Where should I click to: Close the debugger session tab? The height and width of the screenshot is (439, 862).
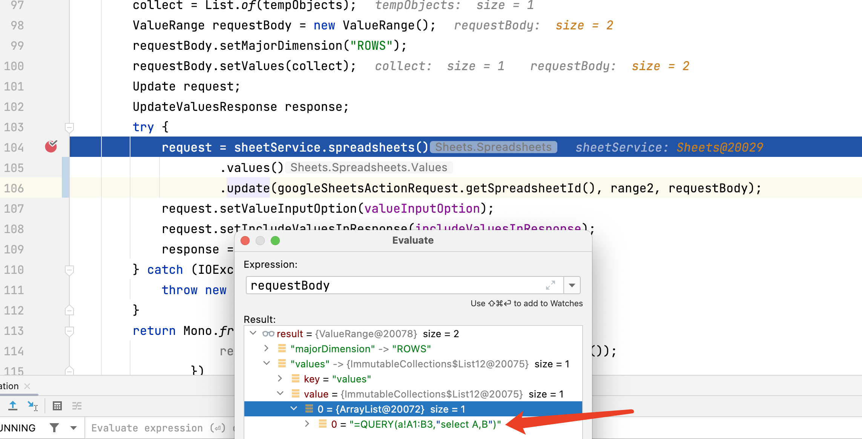[x=27, y=386]
